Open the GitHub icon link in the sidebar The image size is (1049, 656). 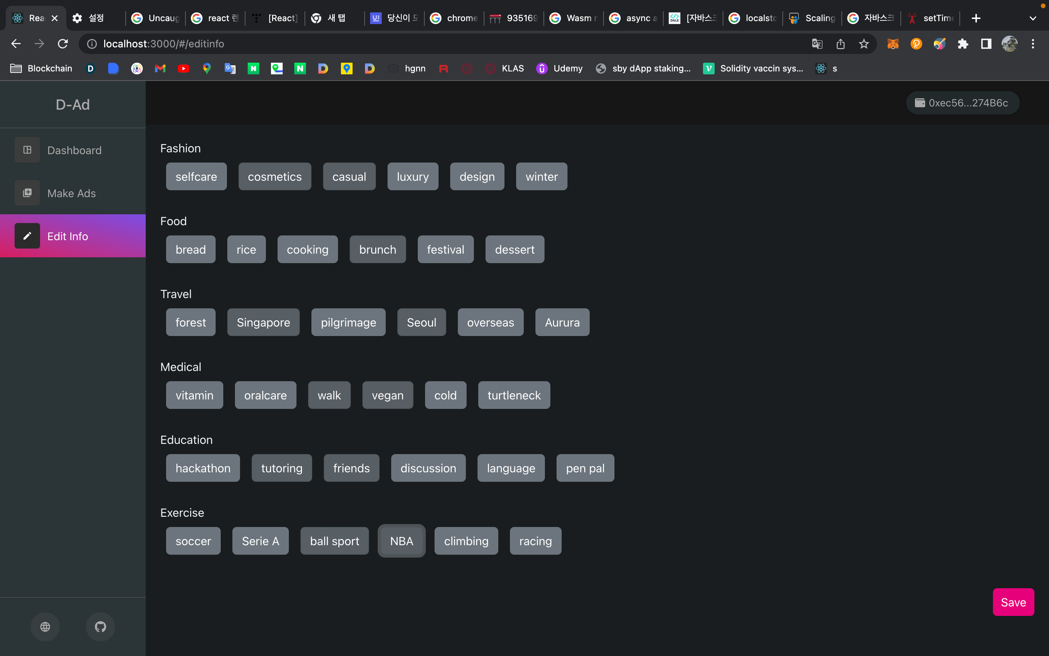click(101, 626)
